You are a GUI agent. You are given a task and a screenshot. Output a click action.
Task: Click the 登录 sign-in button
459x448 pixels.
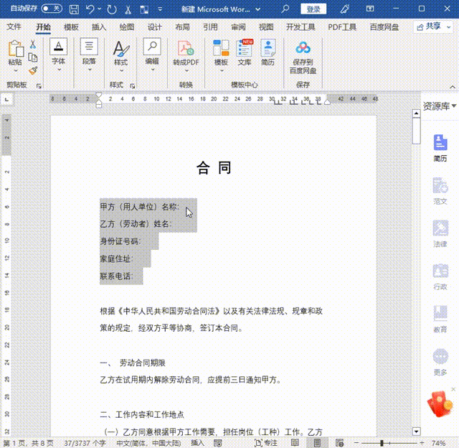tap(313, 9)
